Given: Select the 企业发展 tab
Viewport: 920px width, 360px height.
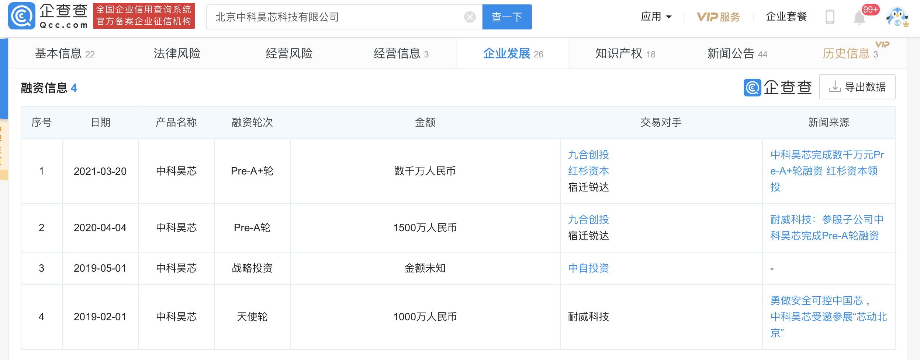Looking at the screenshot, I should (513, 54).
